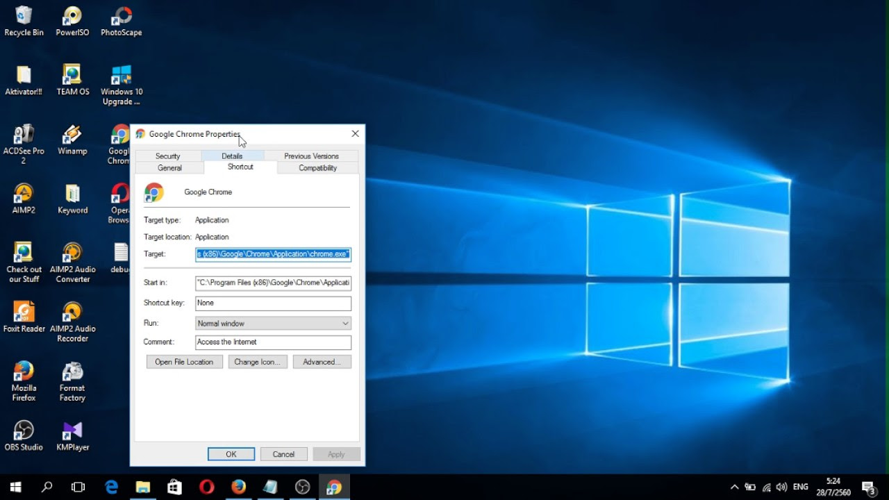Select the ACDSee Pro 2 icon

24,144
